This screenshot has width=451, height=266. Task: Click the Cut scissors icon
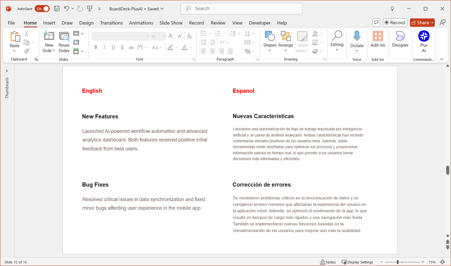27,34
